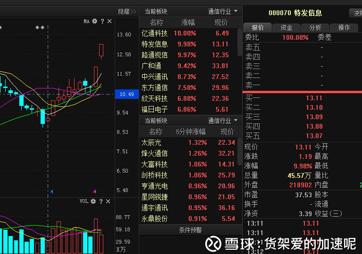Click the highlighted 10.49 price axis label
Viewport: 362px width, 254px height.
pos(127,94)
